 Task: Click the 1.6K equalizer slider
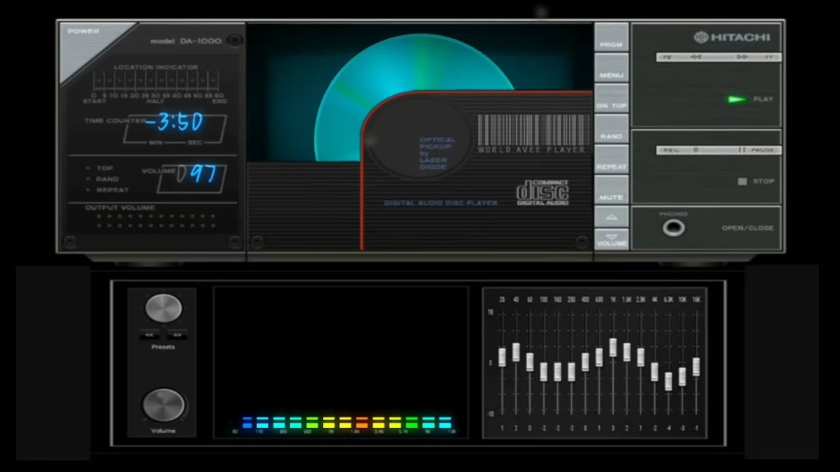(x=627, y=352)
